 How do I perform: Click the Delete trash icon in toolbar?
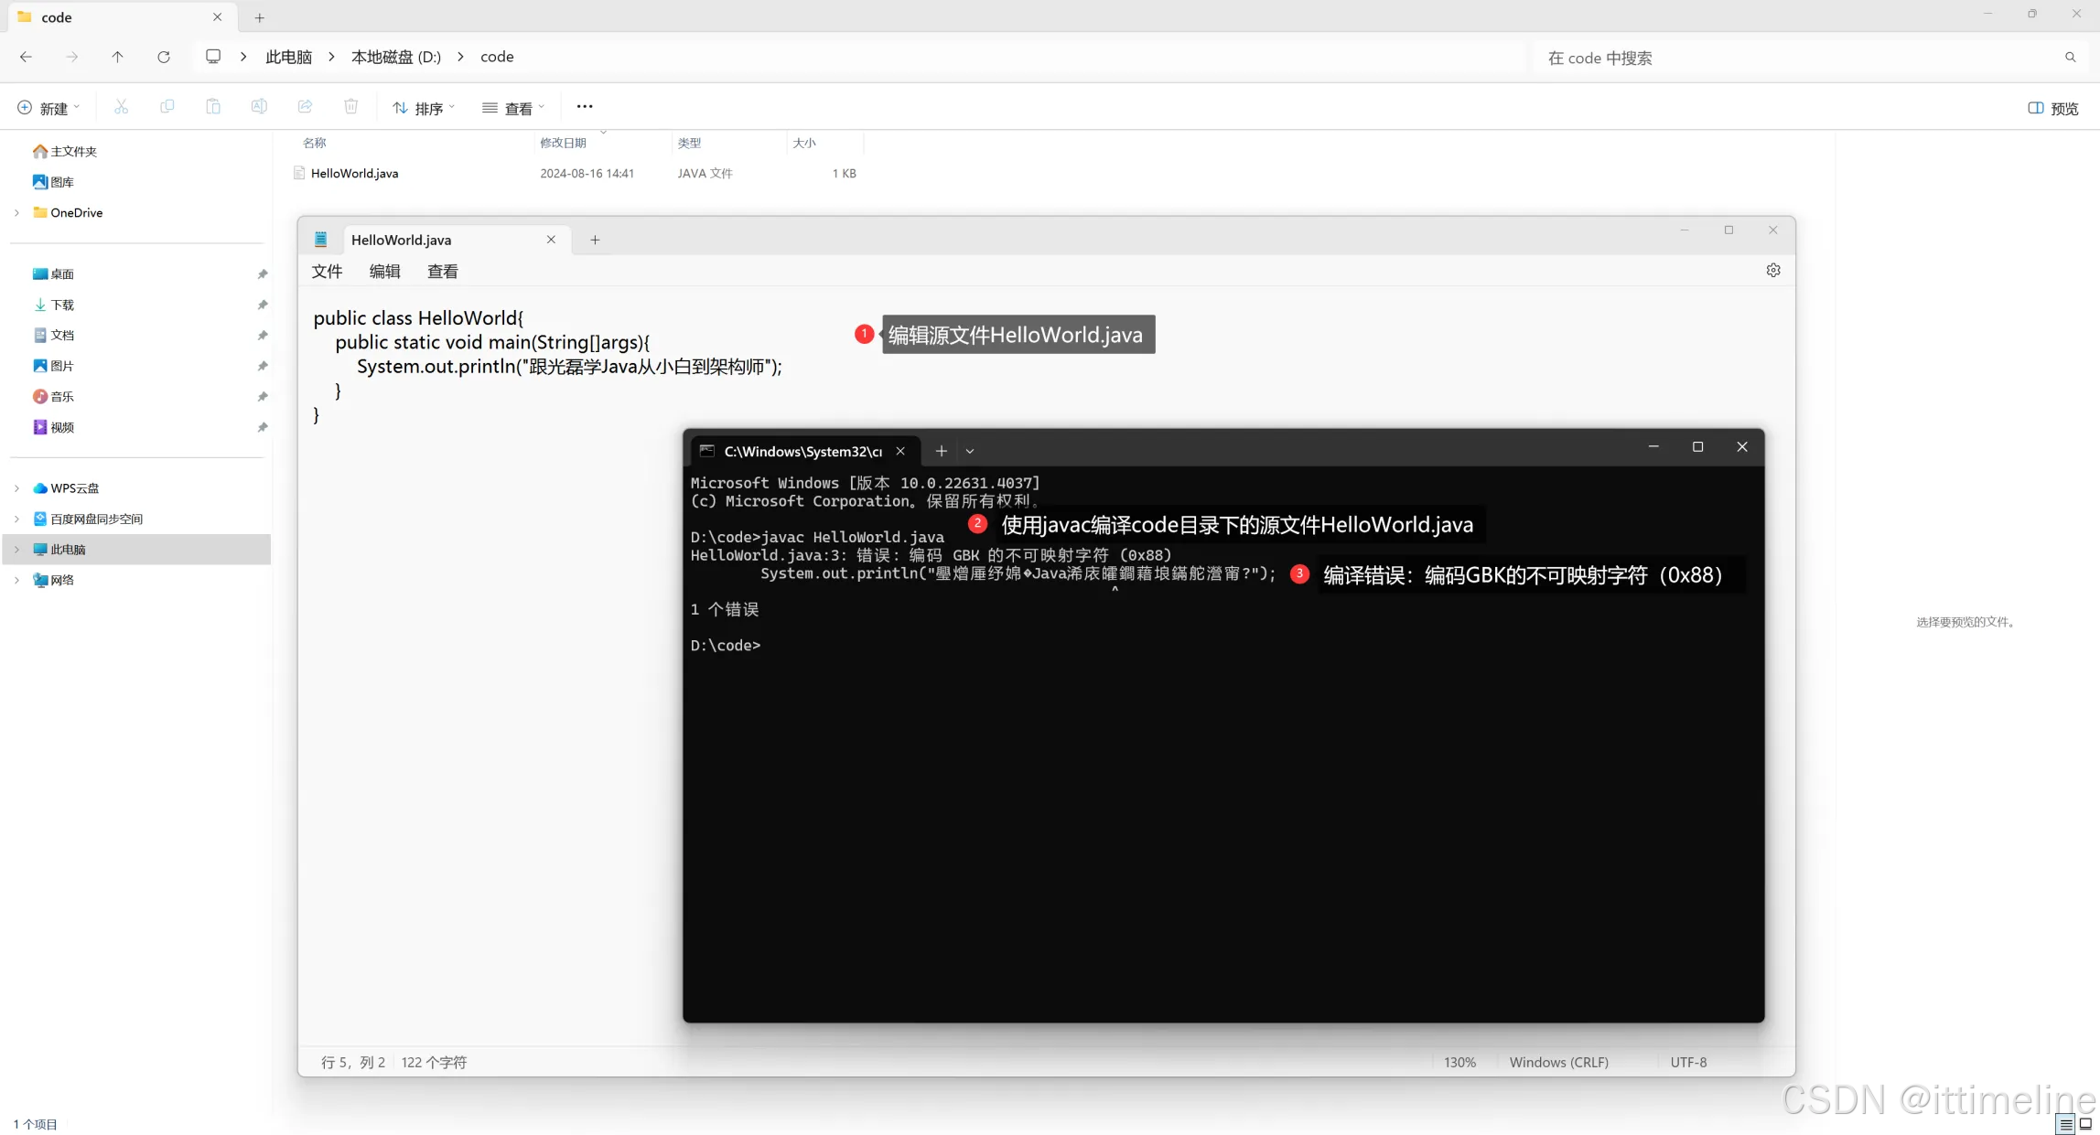pyautogui.click(x=350, y=107)
